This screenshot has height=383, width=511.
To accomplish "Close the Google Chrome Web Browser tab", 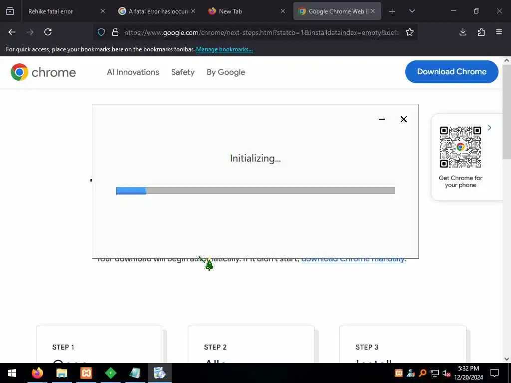I will pyautogui.click(x=373, y=11).
